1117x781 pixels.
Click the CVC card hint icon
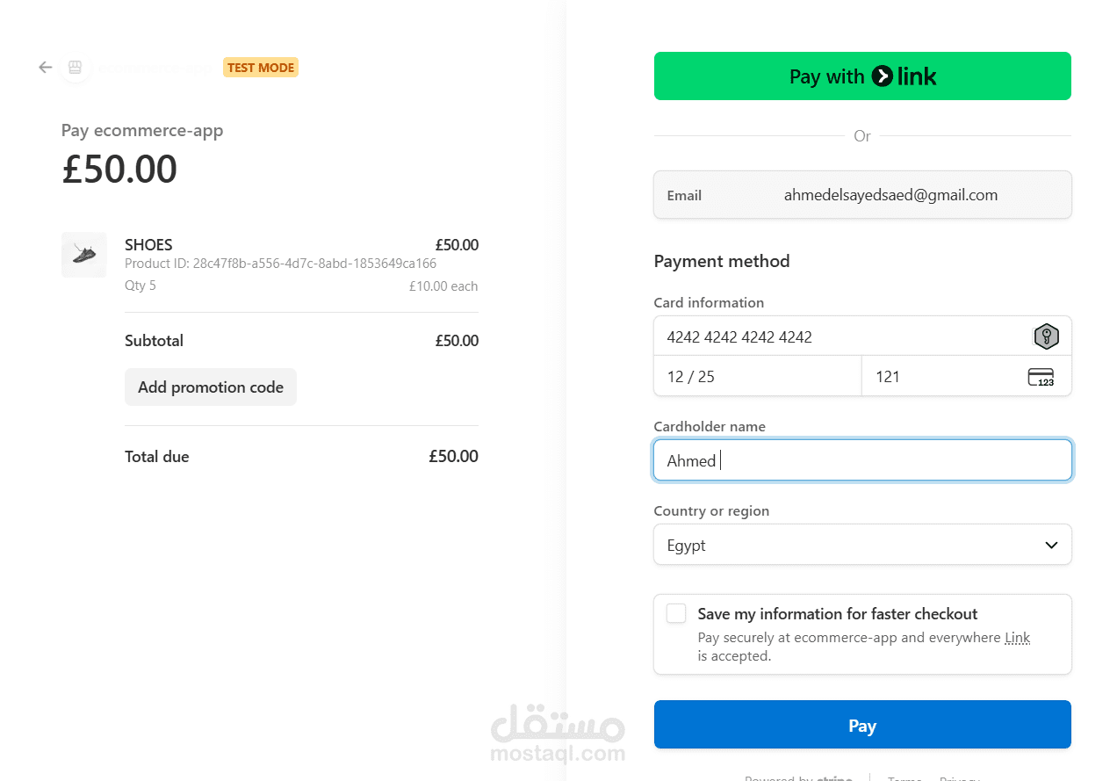coord(1041,377)
